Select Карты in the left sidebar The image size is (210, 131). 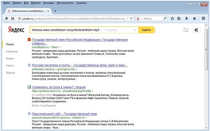coord(10,65)
